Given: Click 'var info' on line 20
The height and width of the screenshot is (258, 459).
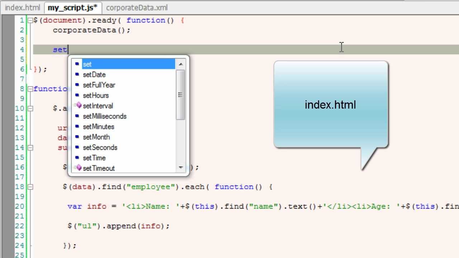Looking at the screenshot, I should 87,206.
